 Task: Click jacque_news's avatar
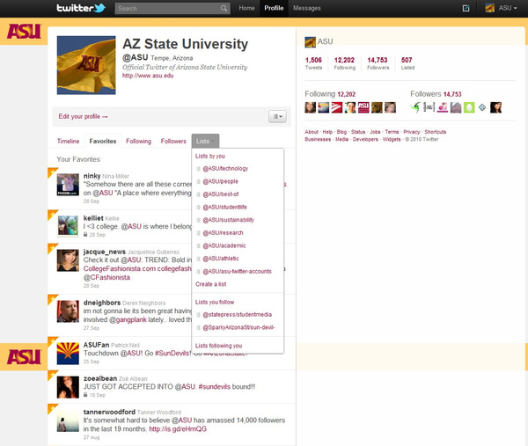click(68, 260)
